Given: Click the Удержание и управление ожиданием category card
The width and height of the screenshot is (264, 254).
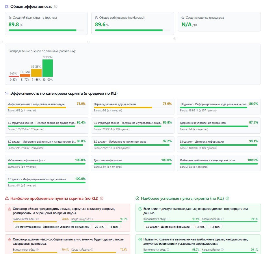Looking at the screenshot, I should pos(220,126).
